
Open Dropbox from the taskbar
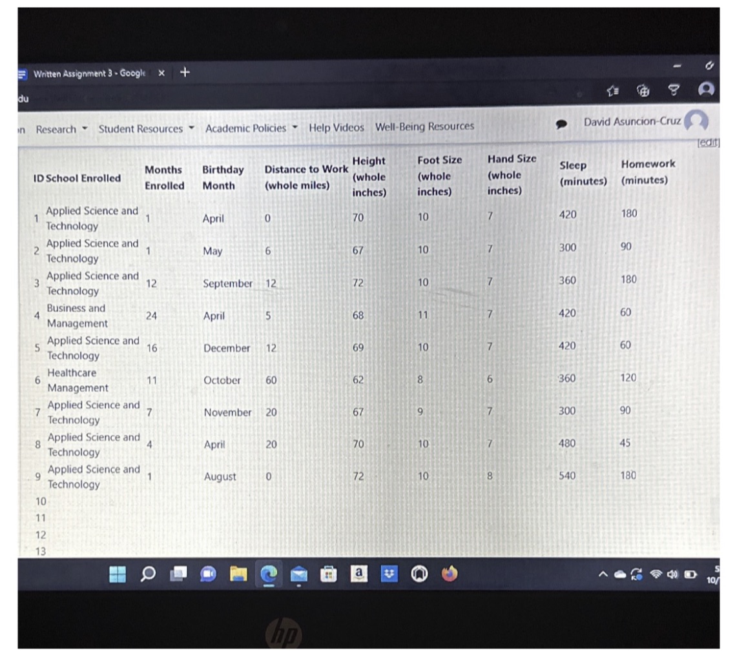click(x=389, y=572)
